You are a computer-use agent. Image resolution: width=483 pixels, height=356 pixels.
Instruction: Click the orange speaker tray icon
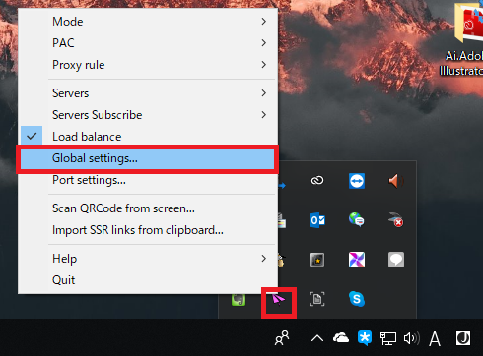click(396, 181)
